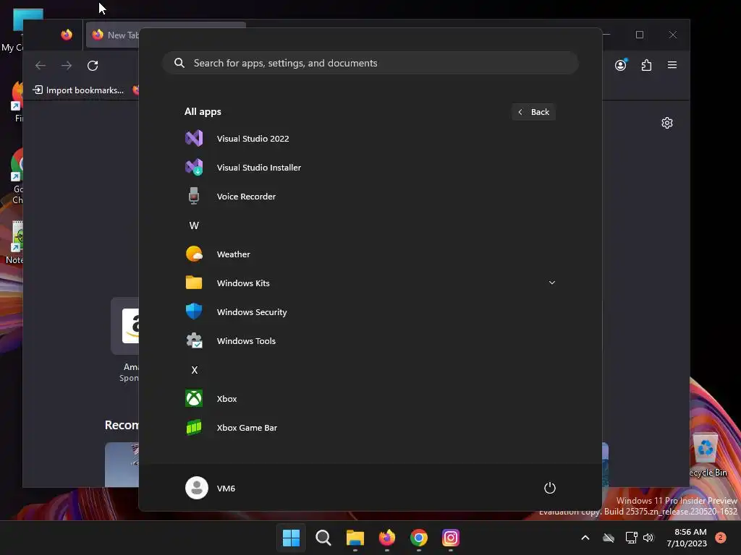
Task: Switch to Firefox on taskbar
Action: tap(387, 538)
